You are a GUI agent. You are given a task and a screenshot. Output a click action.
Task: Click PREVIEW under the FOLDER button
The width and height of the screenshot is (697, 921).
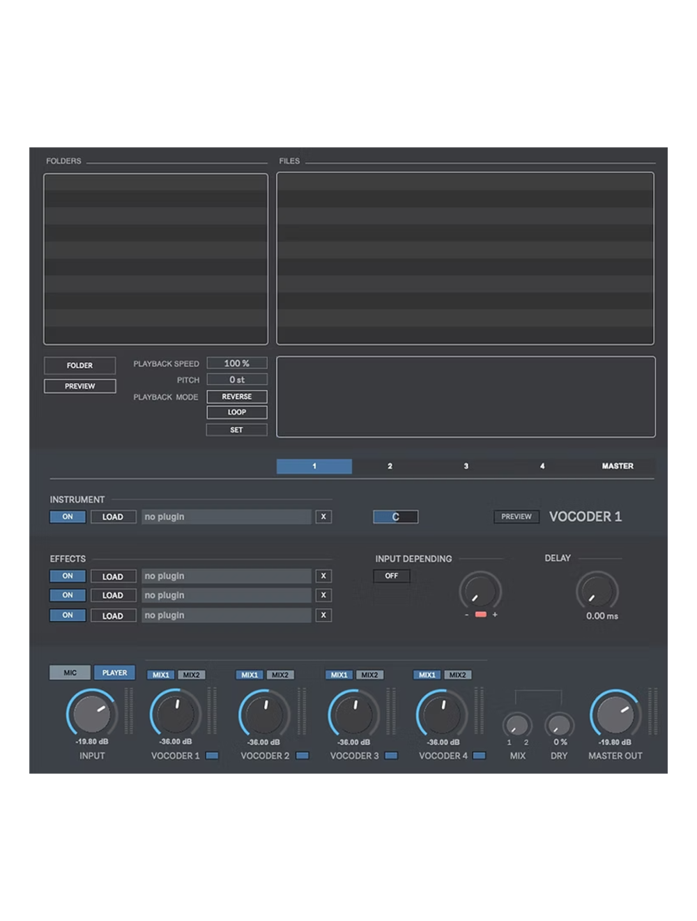(79, 385)
